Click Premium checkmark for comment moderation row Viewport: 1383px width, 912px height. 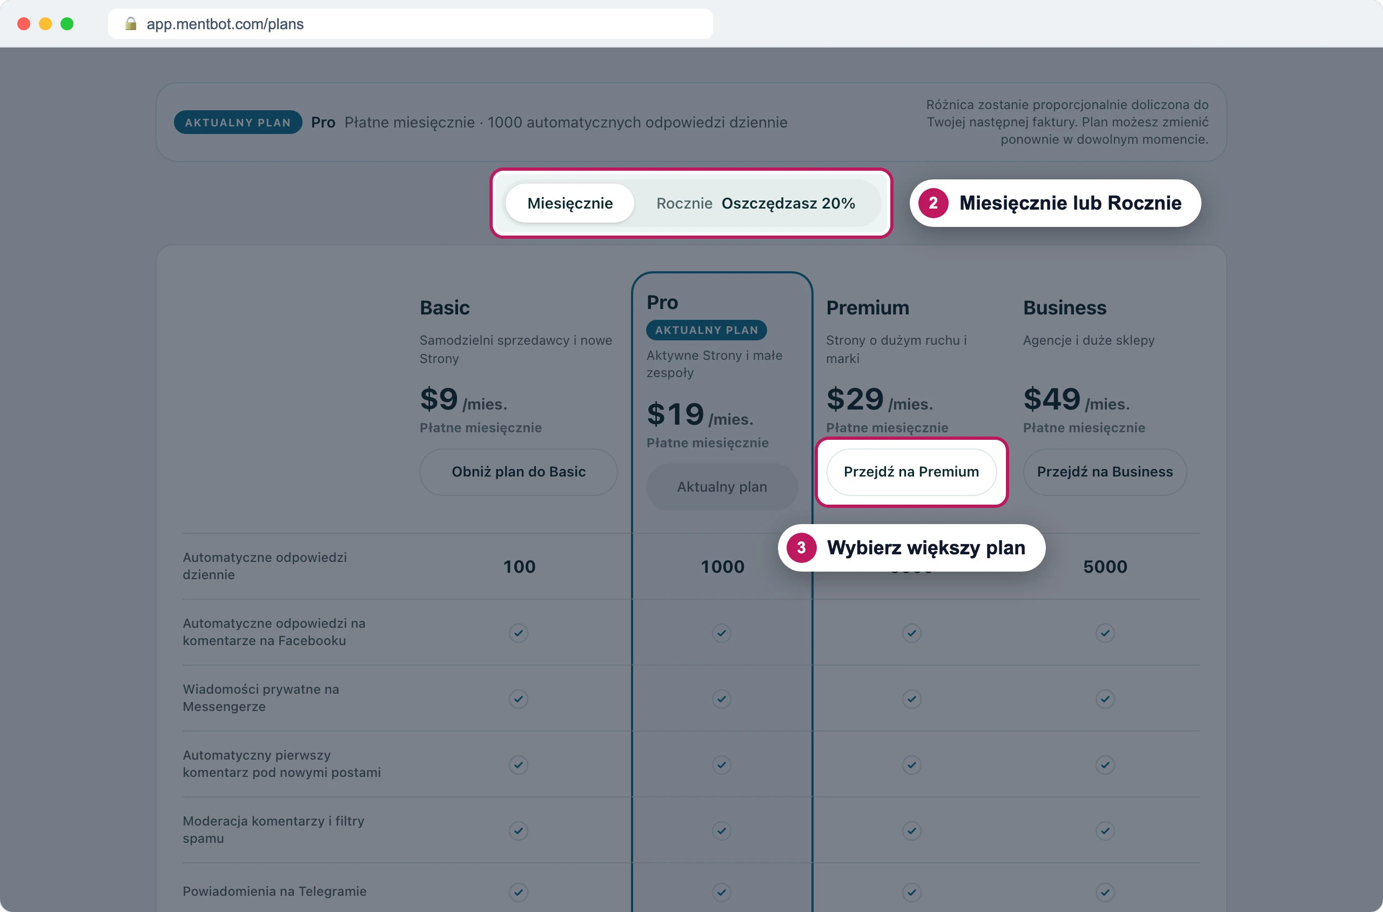coord(911,830)
